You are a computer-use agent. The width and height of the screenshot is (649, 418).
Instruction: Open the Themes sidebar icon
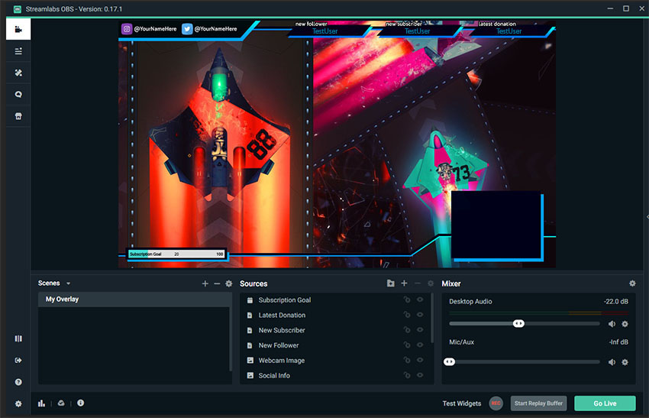tap(18, 73)
